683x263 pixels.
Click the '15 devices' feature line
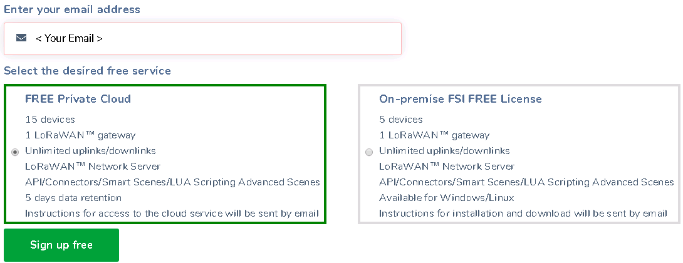click(x=50, y=119)
